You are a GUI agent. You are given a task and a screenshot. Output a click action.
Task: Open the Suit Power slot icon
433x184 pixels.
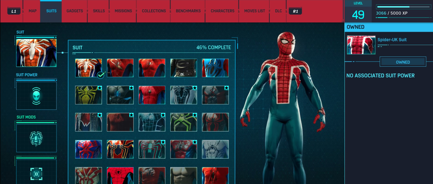click(x=36, y=95)
